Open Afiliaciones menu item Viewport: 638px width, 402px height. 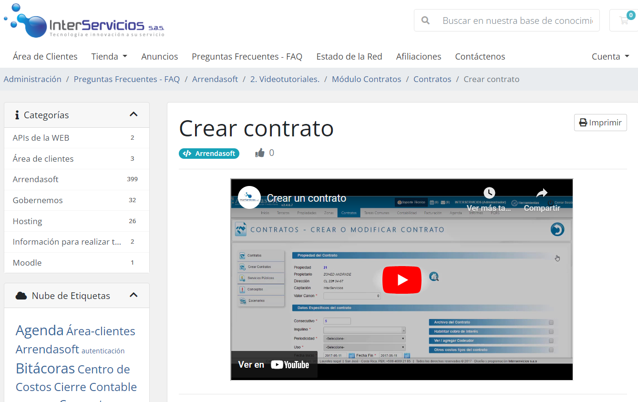click(x=419, y=56)
